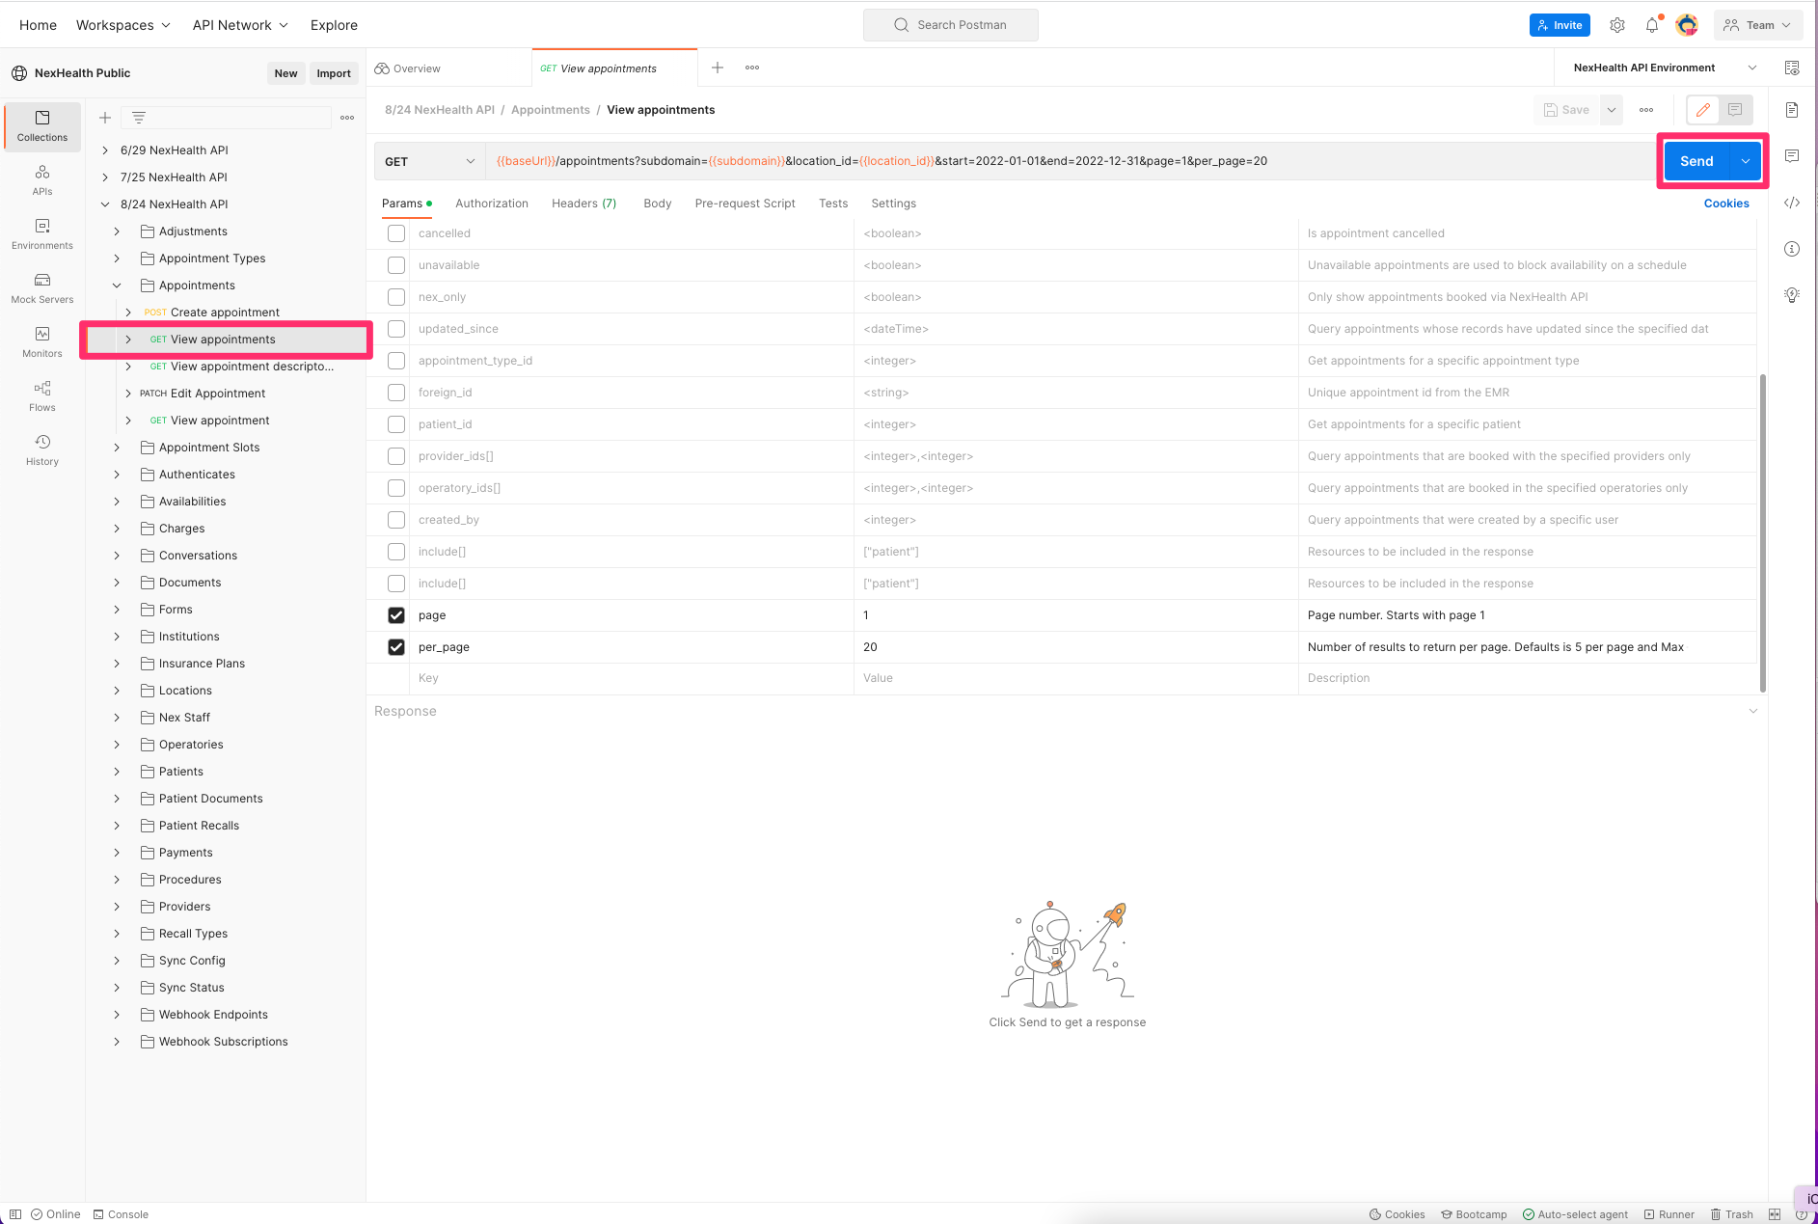Switch to the Pre-request Script tab

[745, 204]
